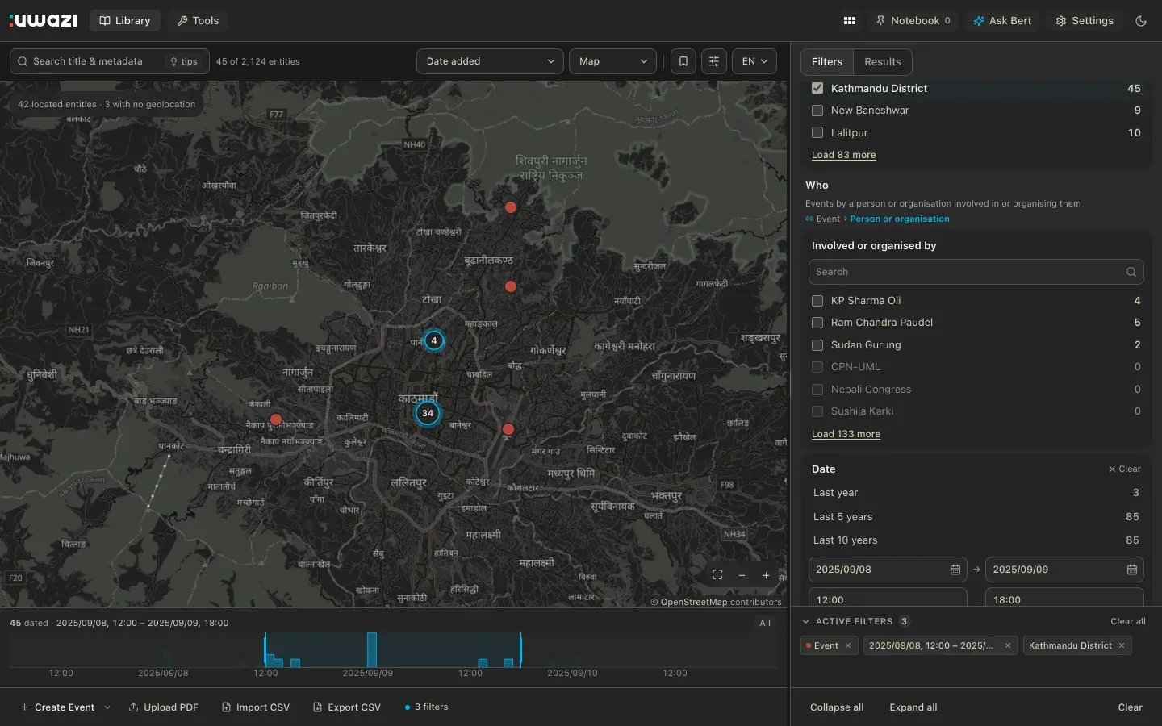This screenshot has width=1162, height=726.
Task: Open the Library section
Action: pos(125,21)
